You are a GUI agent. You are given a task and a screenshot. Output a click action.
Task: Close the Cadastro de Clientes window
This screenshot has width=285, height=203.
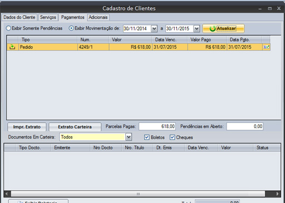click(279, 8)
